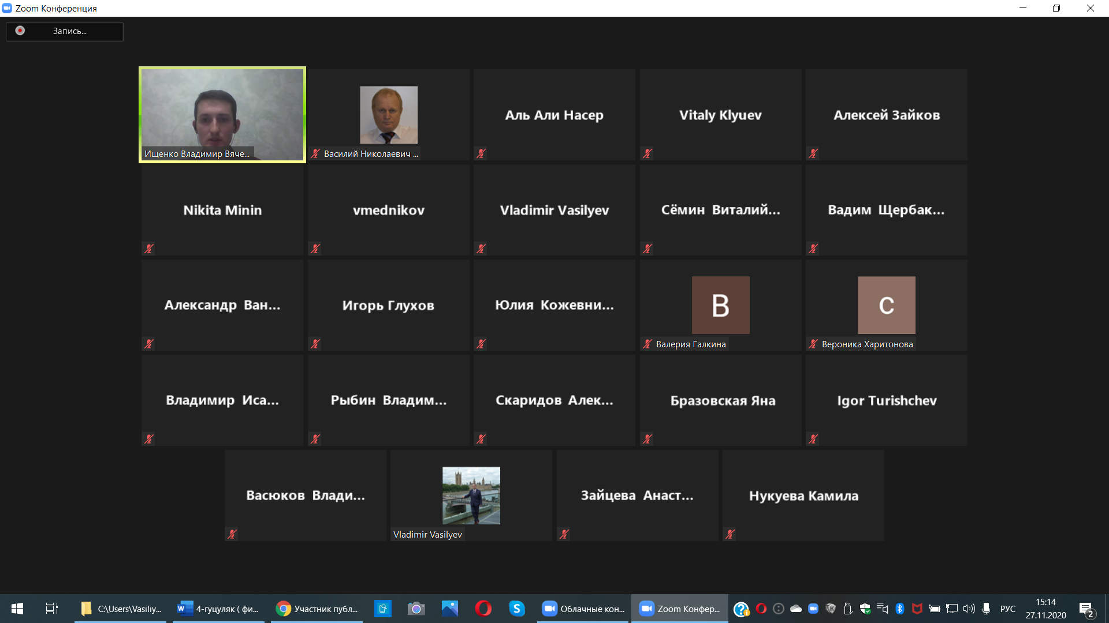
Task: Change РУС input language
Action: coord(1007,609)
